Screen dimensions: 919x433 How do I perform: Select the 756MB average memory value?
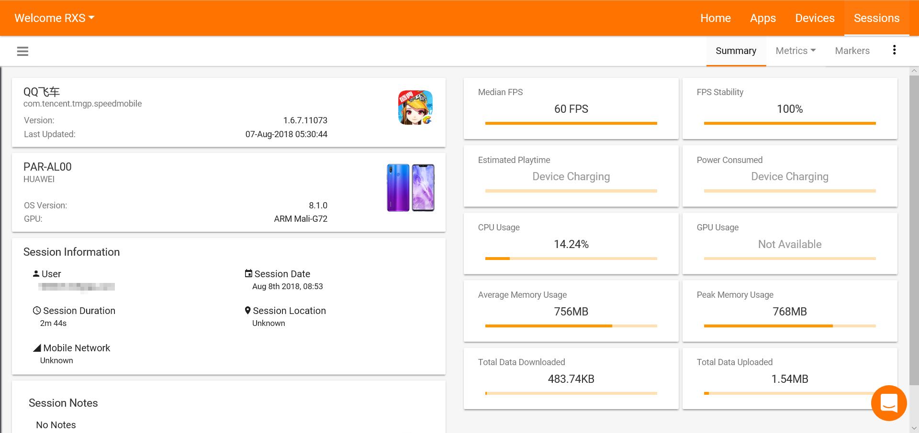tap(571, 312)
